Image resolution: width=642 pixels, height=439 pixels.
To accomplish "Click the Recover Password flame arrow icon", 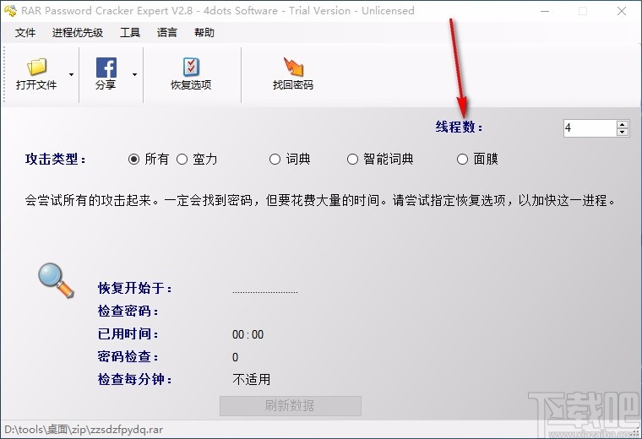I will [293, 67].
